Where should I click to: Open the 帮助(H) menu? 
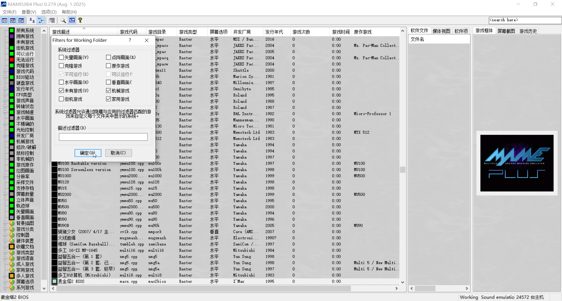[69, 12]
